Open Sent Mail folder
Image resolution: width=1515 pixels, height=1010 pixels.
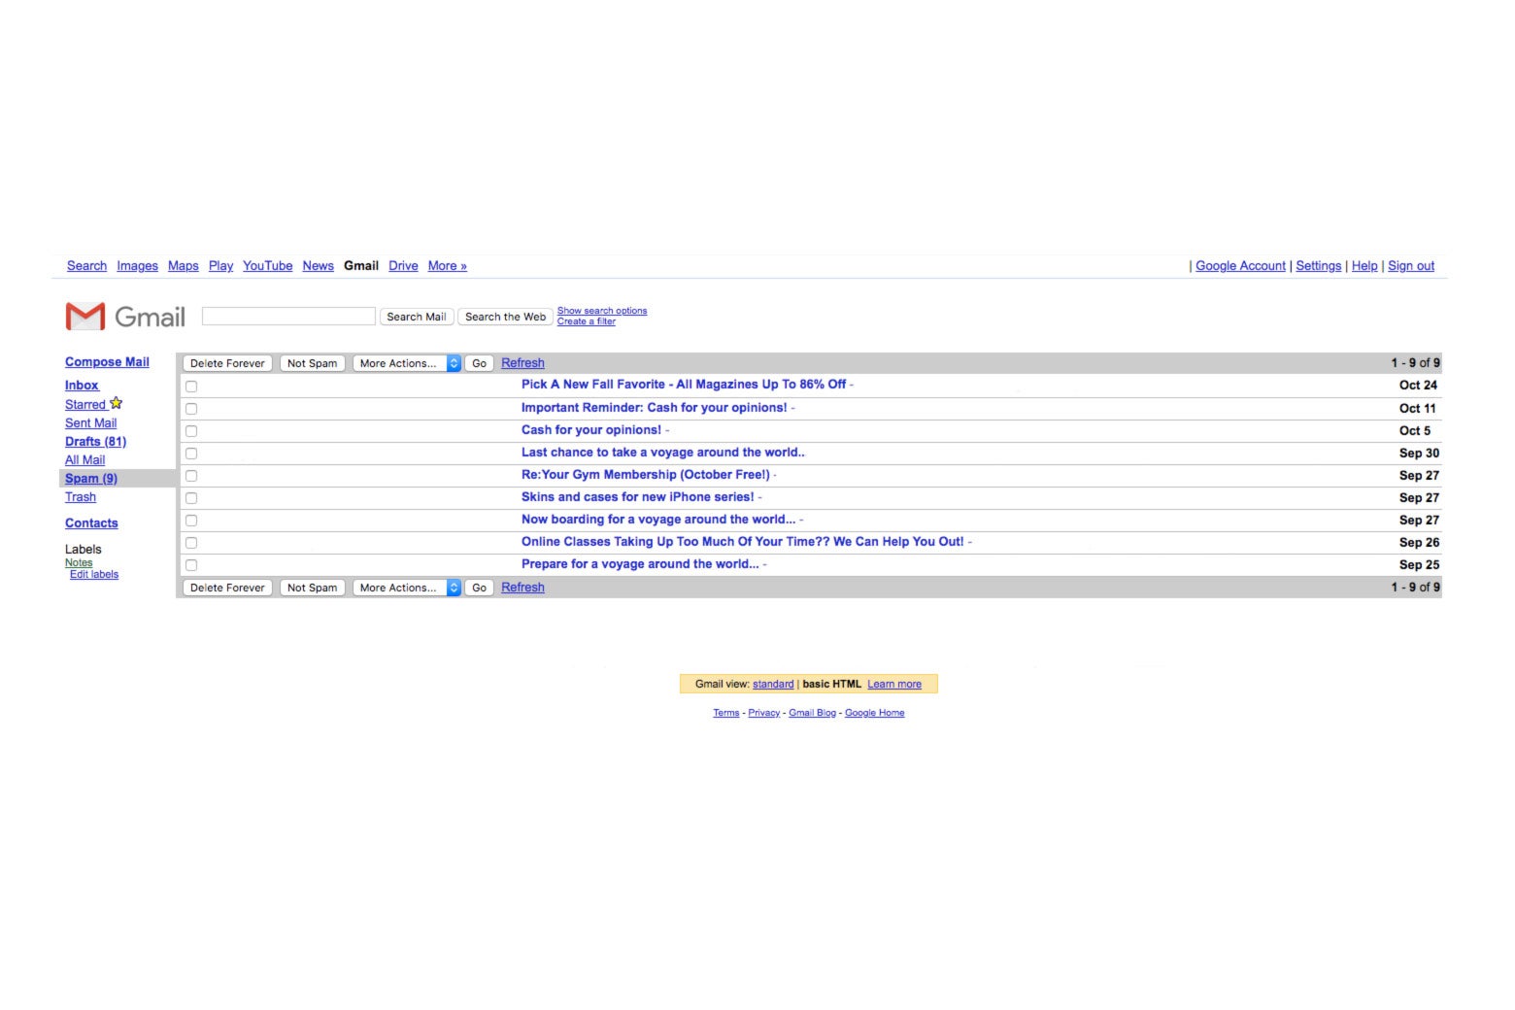coord(90,423)
